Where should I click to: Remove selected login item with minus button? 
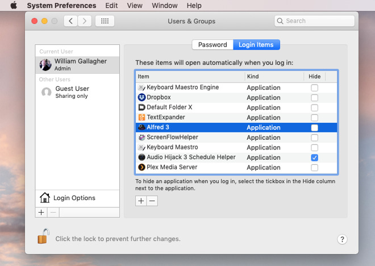[152, 201]
